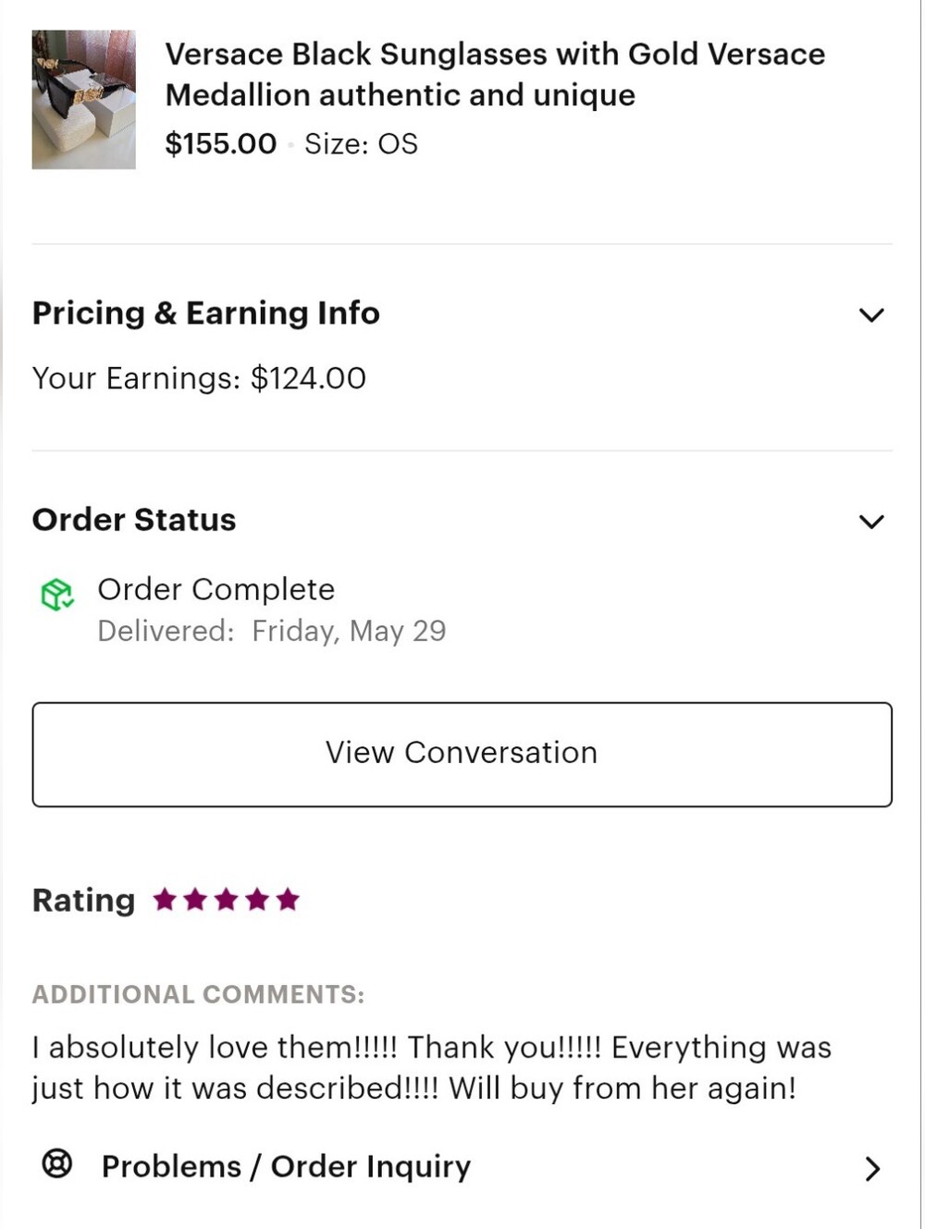Select the second rating star
The image size is (925, 1229).
click(195, 899)
